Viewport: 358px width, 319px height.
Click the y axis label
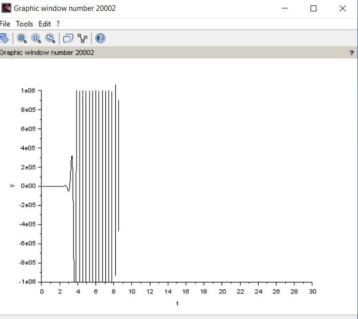click(12, 186)
